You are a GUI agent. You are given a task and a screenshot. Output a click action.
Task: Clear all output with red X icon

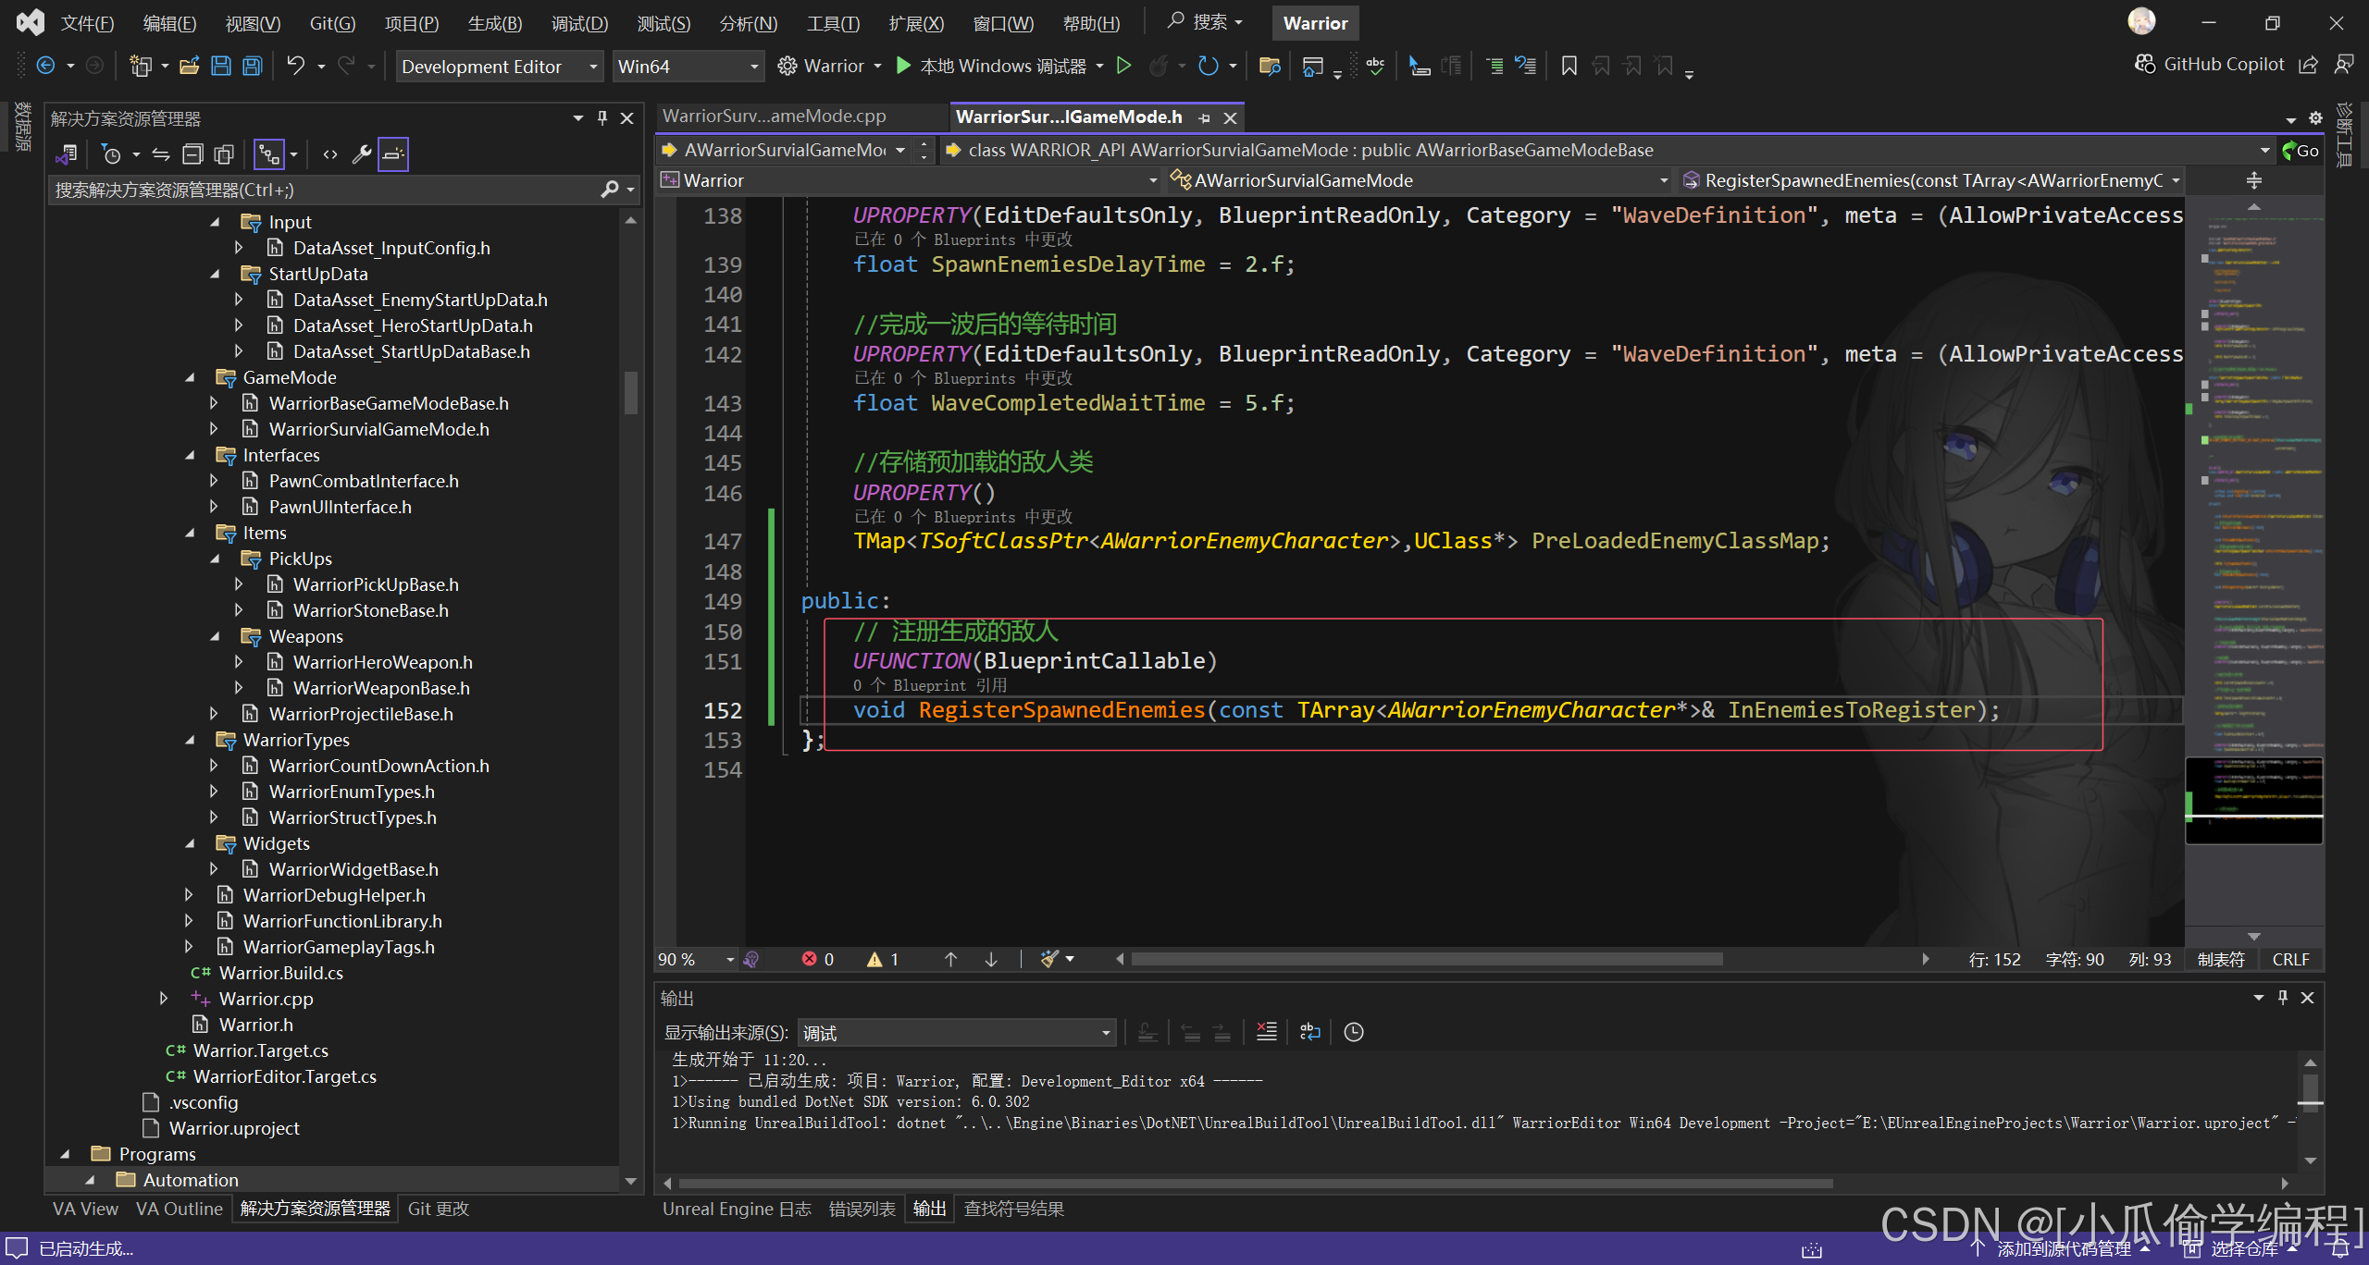tap(1266, 1032)
